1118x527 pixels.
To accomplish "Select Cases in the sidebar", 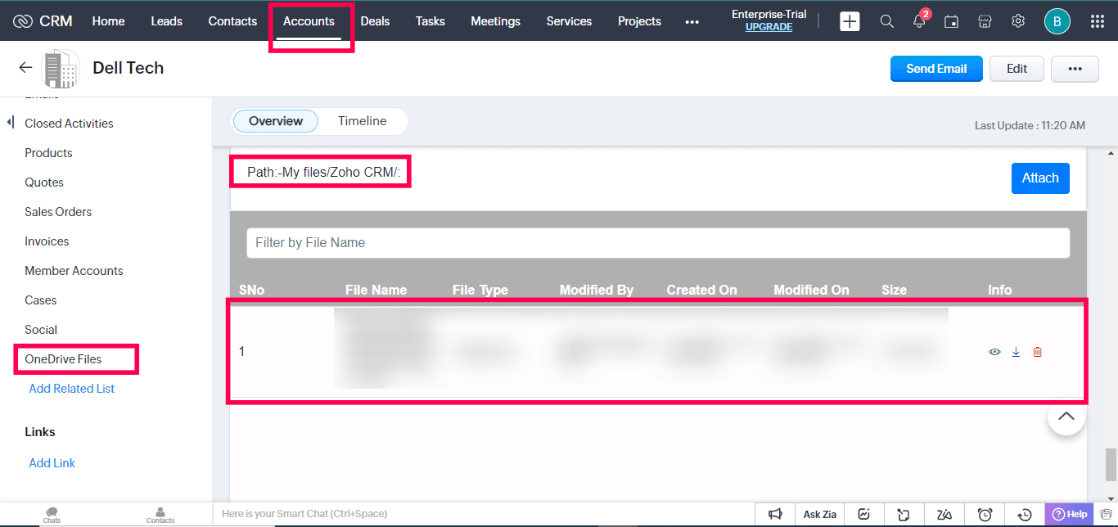I will 41,300.
